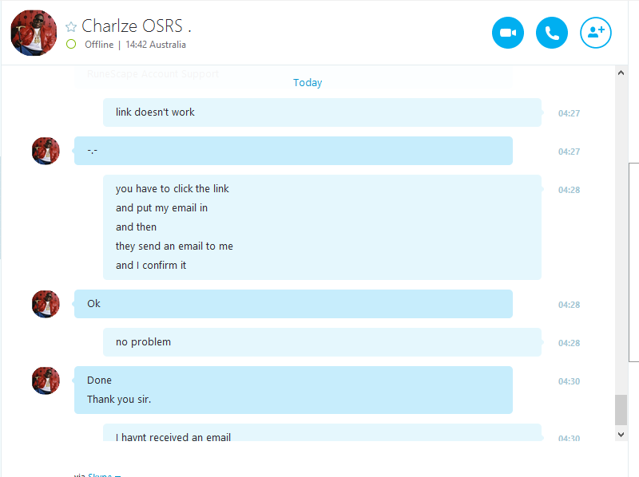Viewport: 639px width, 477px height.
Task: Click the 'Charlze OSRS .' contact name
Action: 137,26
